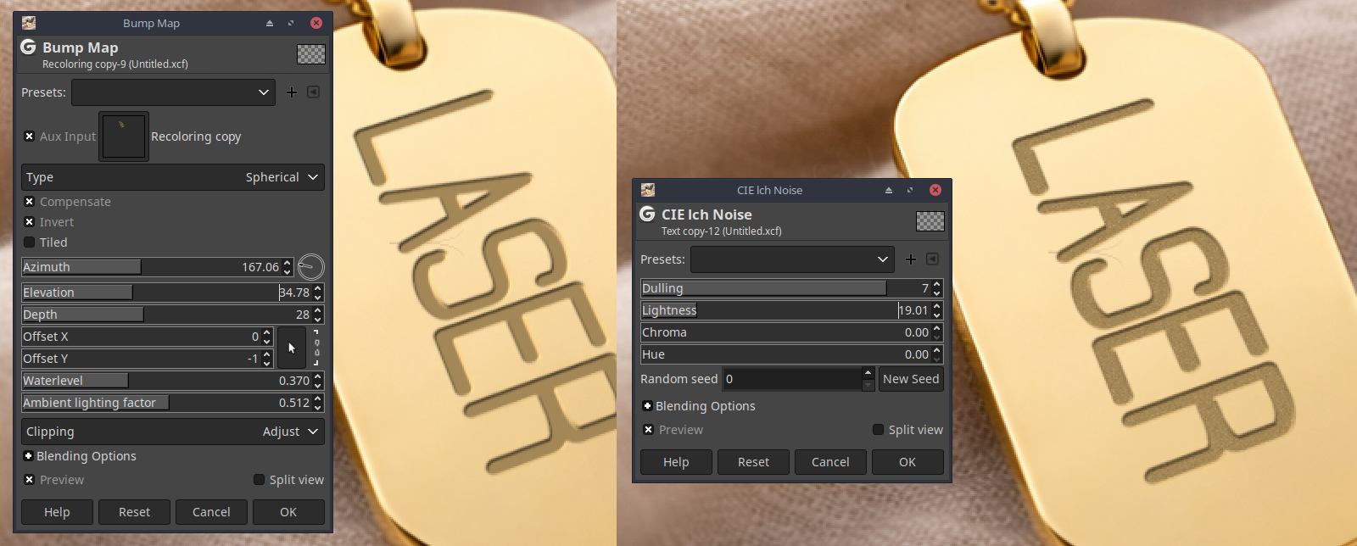1357x546 pixels.
Task: Click Reset in Bump Map dialog
Action: tap(134, 512)
